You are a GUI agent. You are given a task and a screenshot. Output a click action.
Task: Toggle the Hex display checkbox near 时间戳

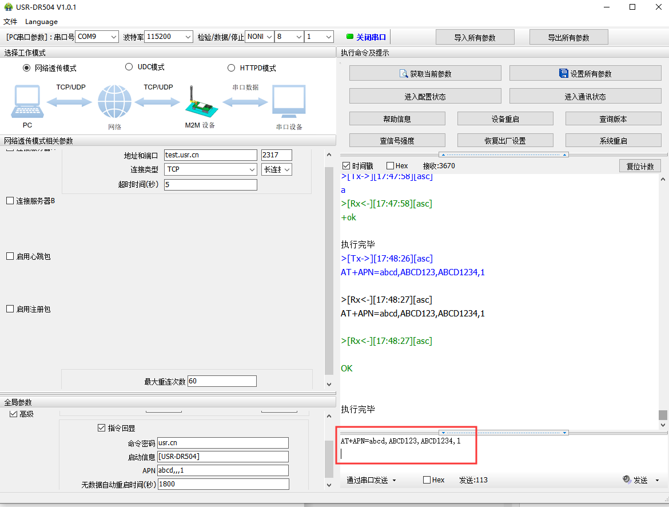coord(390,166)
